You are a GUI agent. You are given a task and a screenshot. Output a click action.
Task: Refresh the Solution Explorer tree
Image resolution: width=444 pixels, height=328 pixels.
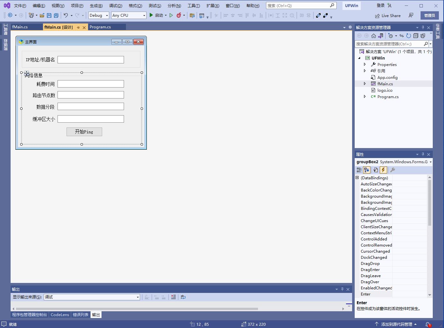point(409,36)
